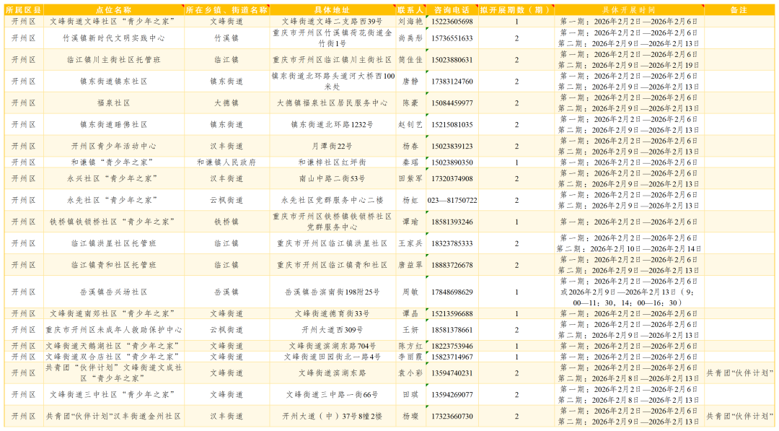Image resolution: width=779 pixels, height=431 pixels.
Task: Select the phone number 17383124760
Action: [452, 82]
